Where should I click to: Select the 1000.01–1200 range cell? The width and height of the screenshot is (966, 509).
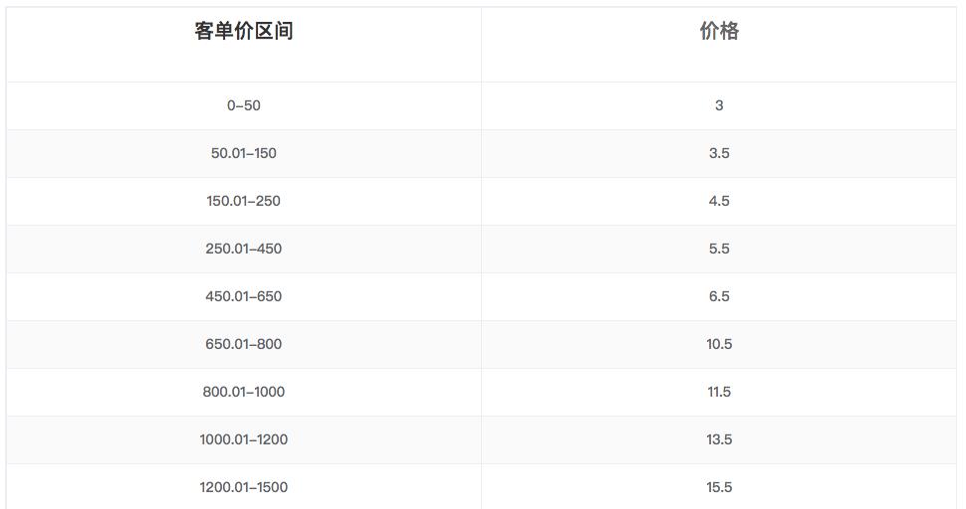pyautogui.click(x=244, y=439)
